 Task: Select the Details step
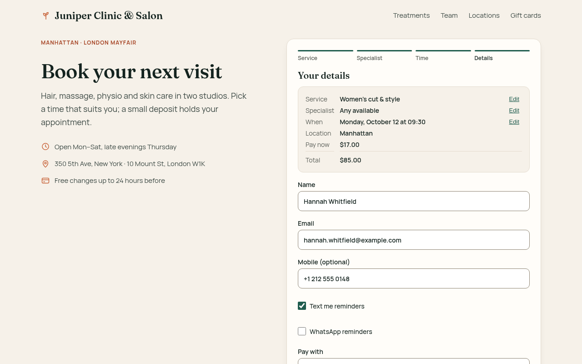click(502, 56)
